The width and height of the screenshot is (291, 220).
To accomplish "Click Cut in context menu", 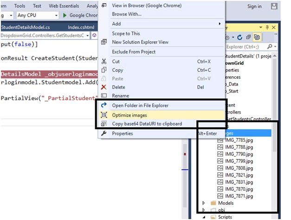I will (116, 62).
